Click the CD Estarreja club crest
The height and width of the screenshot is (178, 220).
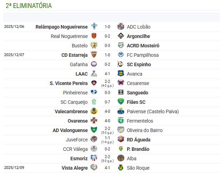(x=94, y=55)
